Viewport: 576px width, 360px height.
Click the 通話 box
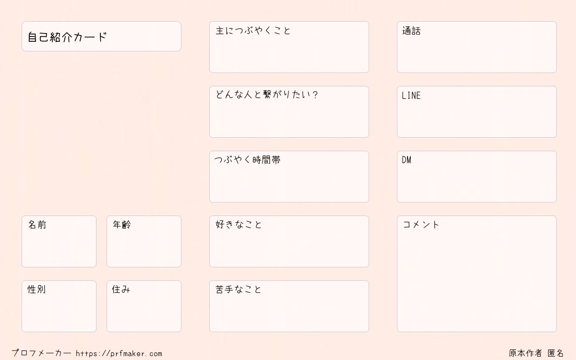[477, 47]
